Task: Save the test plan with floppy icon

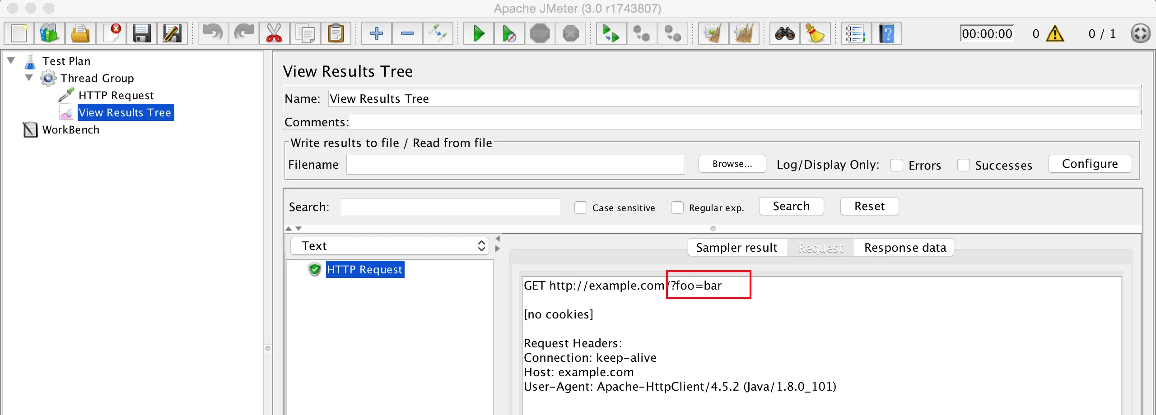Action: click(x=142, y=33)
